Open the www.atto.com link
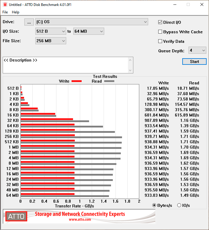The image size is (209, 230). tap(80, 220)
